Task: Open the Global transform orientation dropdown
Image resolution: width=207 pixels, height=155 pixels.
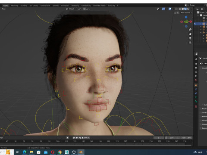Action: pos(71,9)
